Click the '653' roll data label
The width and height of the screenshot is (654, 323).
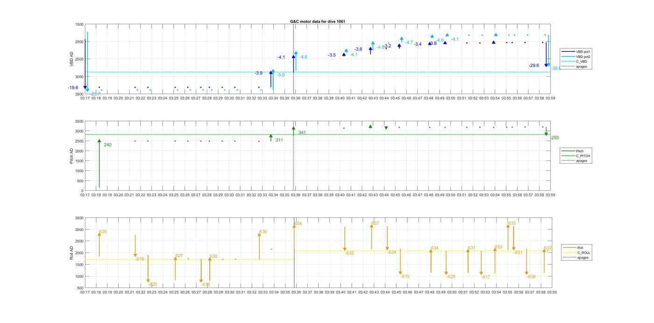[x=498, y=247]
